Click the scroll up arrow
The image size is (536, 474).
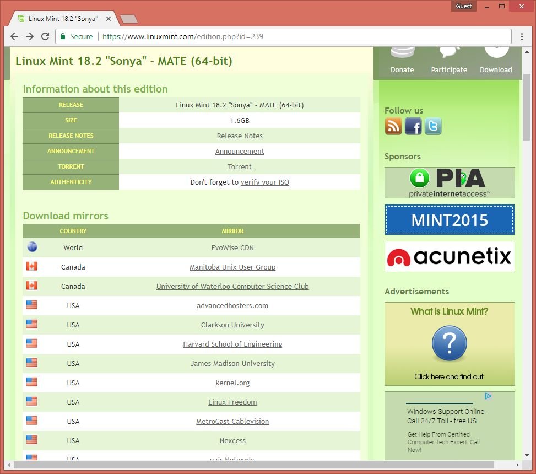[527, 52]
